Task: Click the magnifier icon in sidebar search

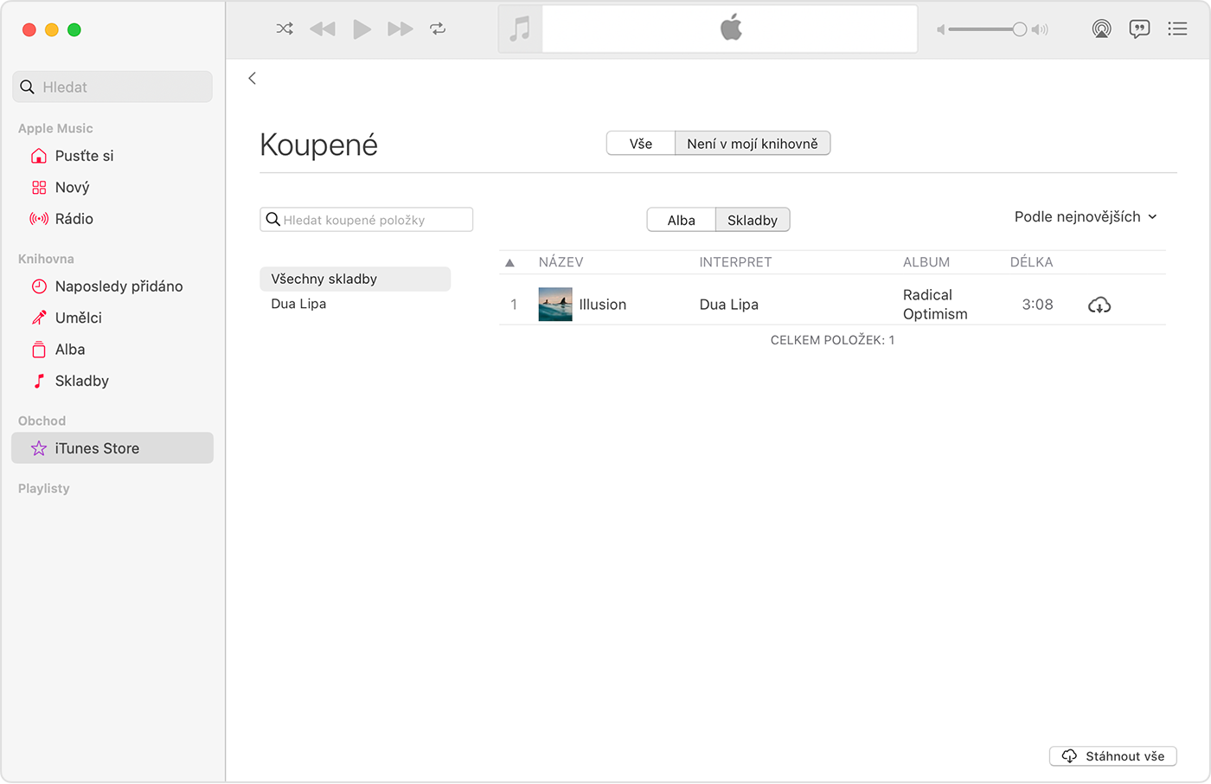Action: point(28,87)
